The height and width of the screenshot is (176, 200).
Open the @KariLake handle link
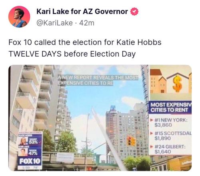click(x=54, y=23)
